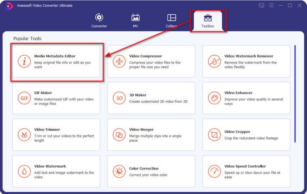
Task: Select the Toolbox tab
Action: point(207,21)
